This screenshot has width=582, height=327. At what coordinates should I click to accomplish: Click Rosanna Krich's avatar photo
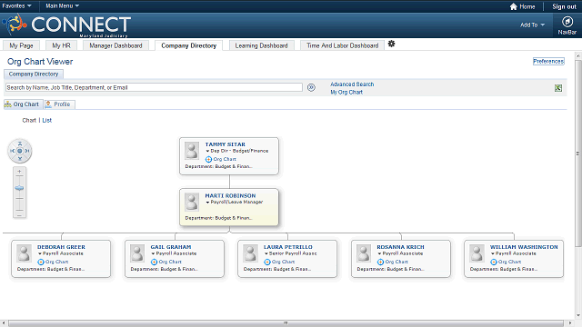click(x=364, y=254)
